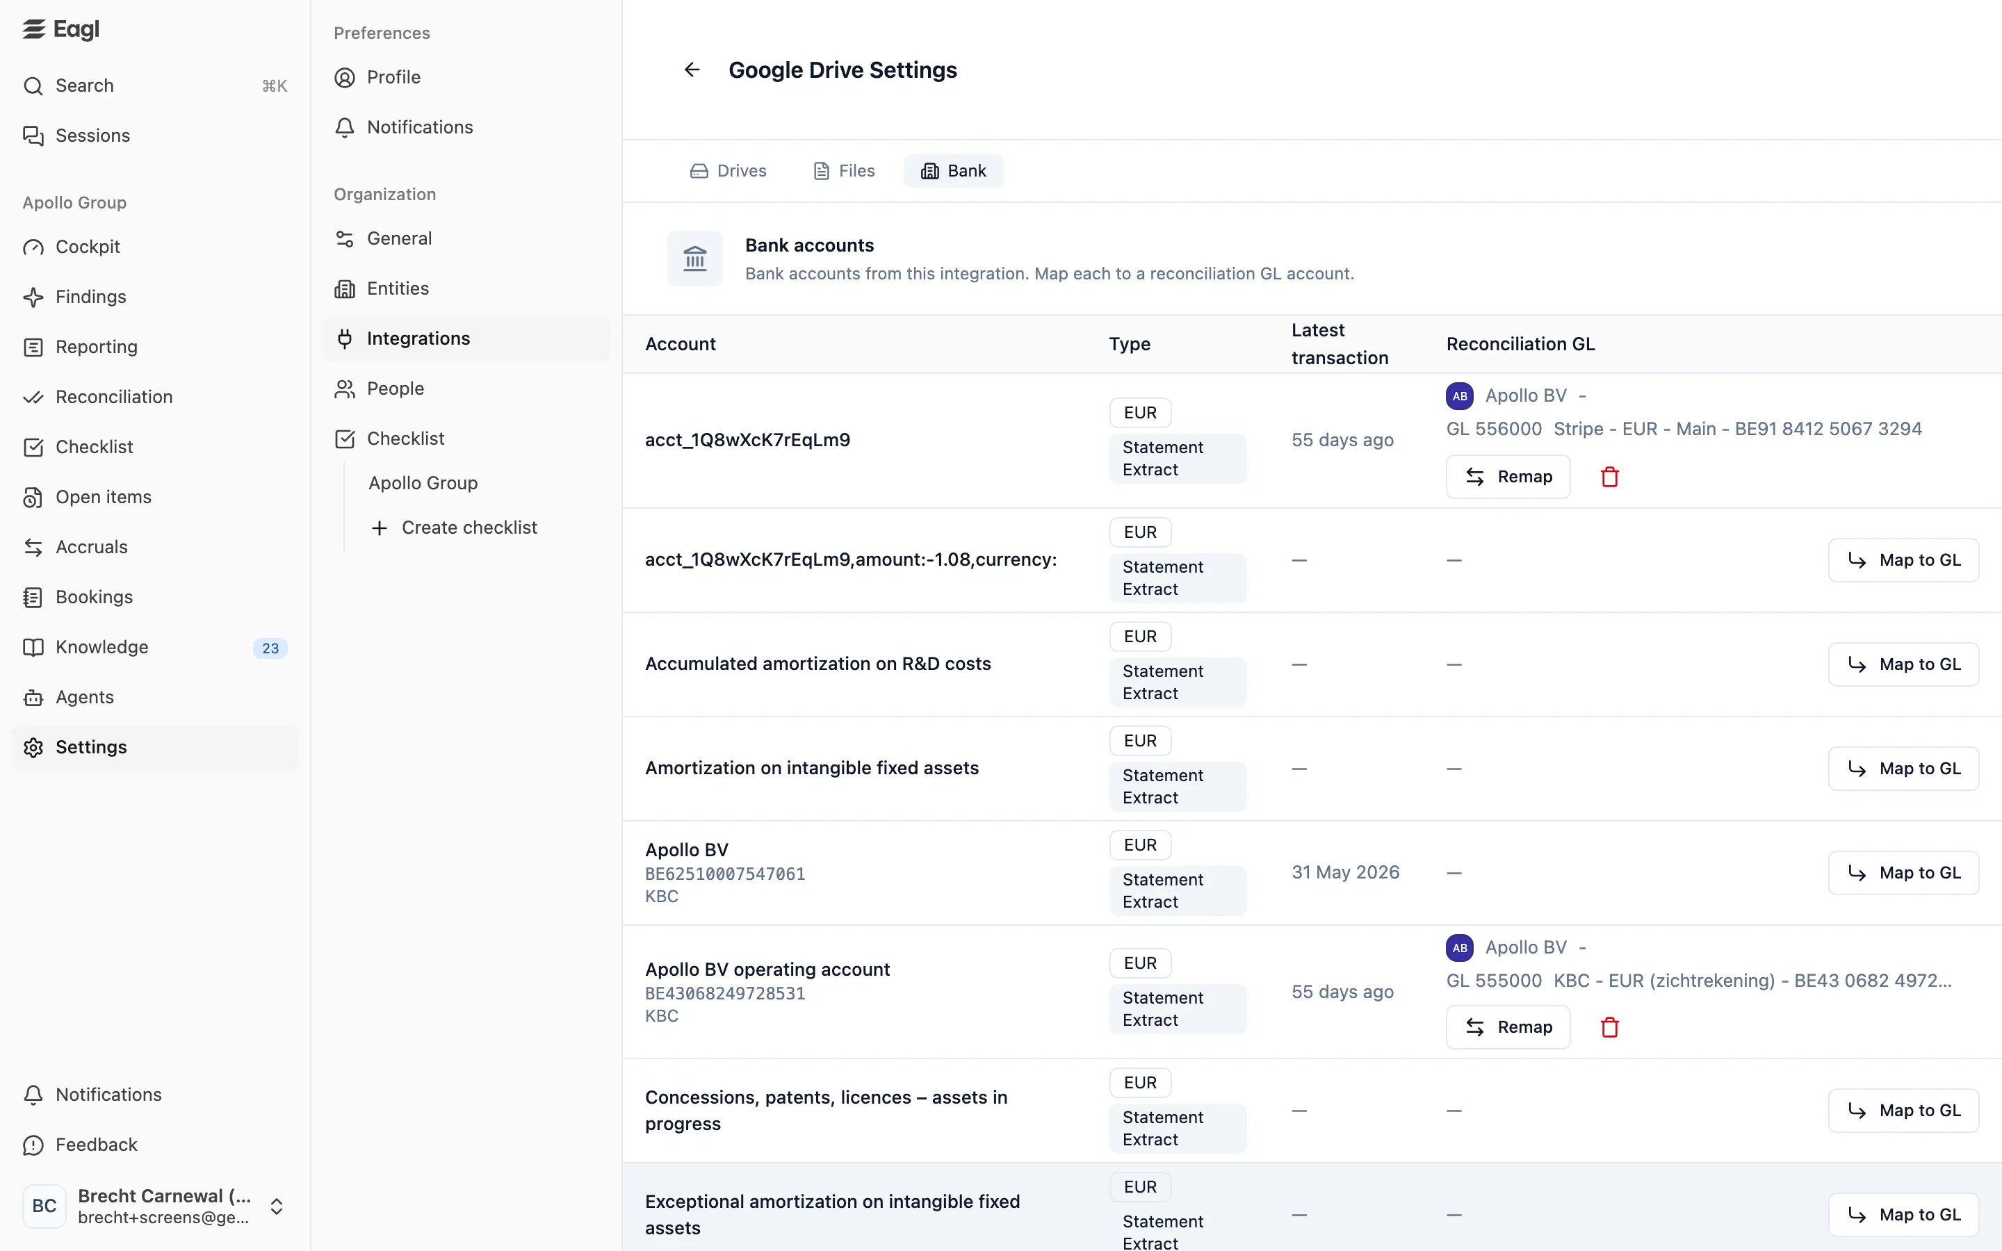The height and width of the screenshot is (1251, 2002).
Task: Go to Cockpit
Action: (x=155, y=247)
